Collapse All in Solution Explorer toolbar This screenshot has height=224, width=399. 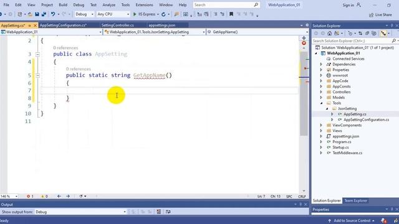point(367,33)
